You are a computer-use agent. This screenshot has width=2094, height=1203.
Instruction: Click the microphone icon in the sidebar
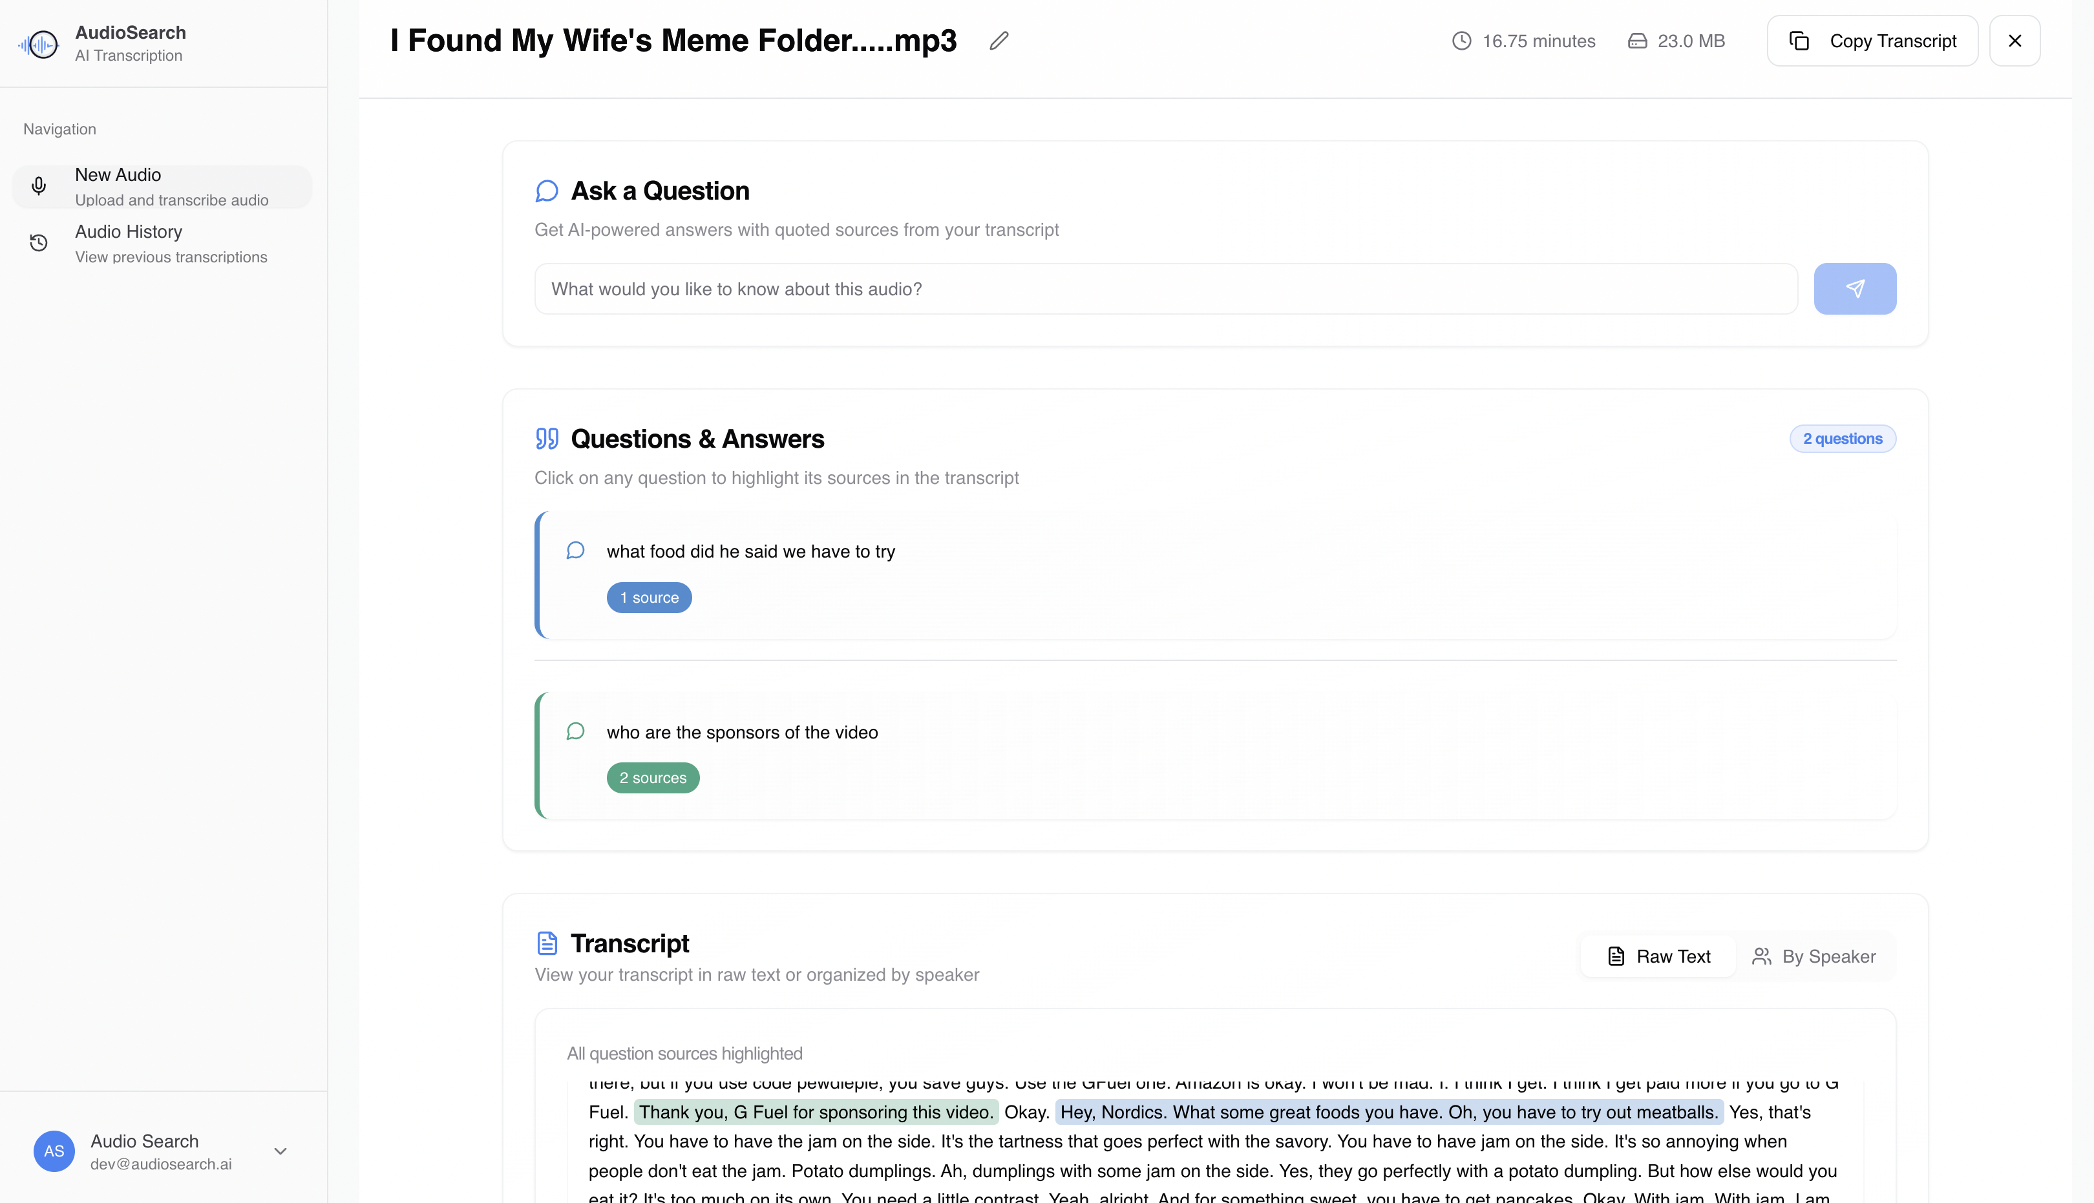tap(38, 186)
